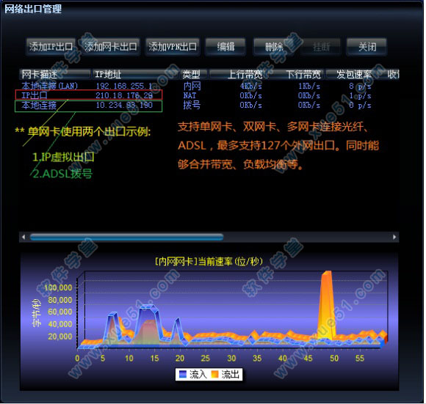Click the 添加网卡出口 button
This screenshot has height=404, width=426.
pyautogui.click(x=111, y=47)
